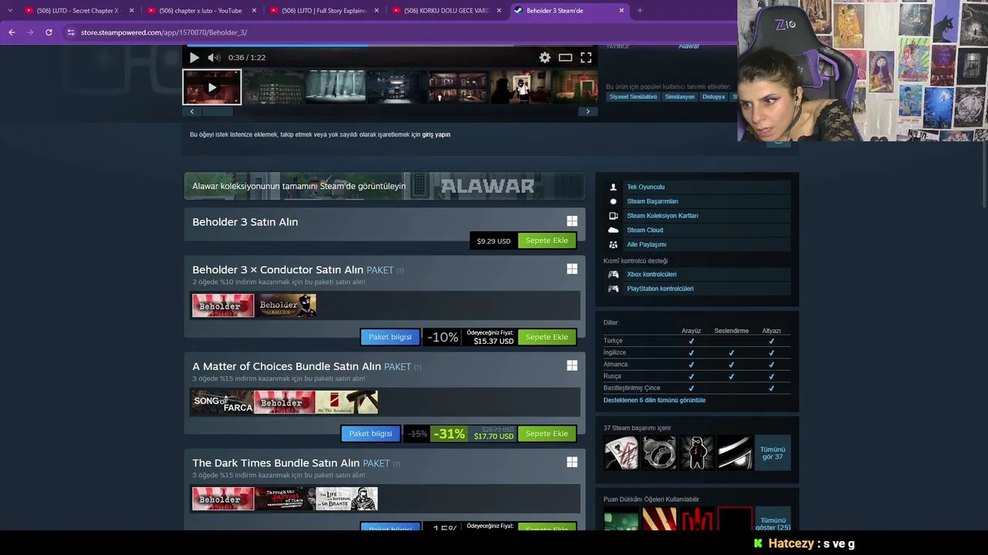Go forward with the browser forward arrow
988x555 pixels.
pyautogui.click(x=30, y=32)
